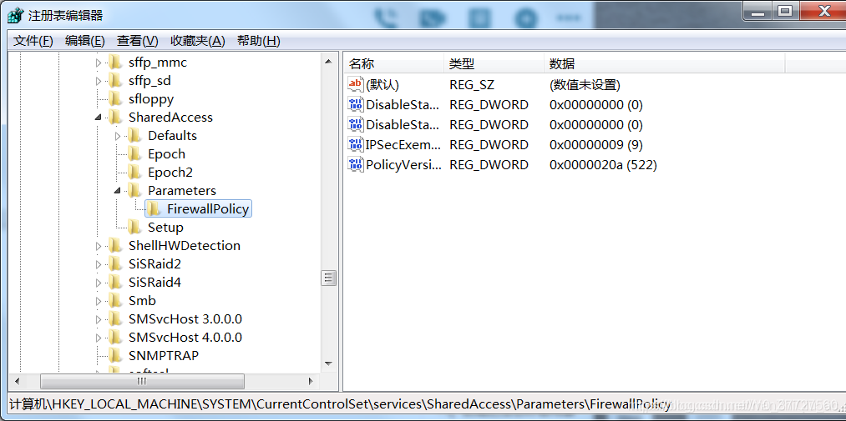Screen dimensions: 846x421
Task: Click the Smb folder icon
Action: (115, 300)
